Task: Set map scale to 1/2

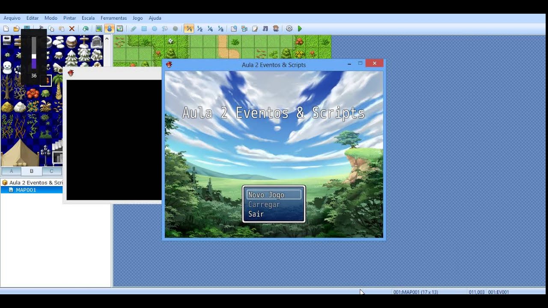Action: (200, 29)
